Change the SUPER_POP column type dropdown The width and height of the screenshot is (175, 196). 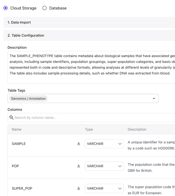(x=104, y=188)
